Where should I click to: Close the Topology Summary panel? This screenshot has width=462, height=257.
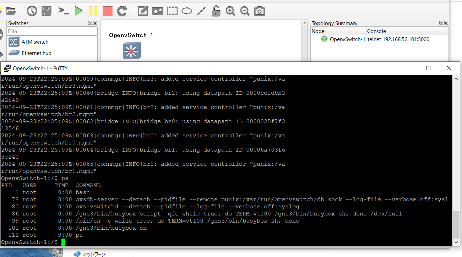(446, 23)
